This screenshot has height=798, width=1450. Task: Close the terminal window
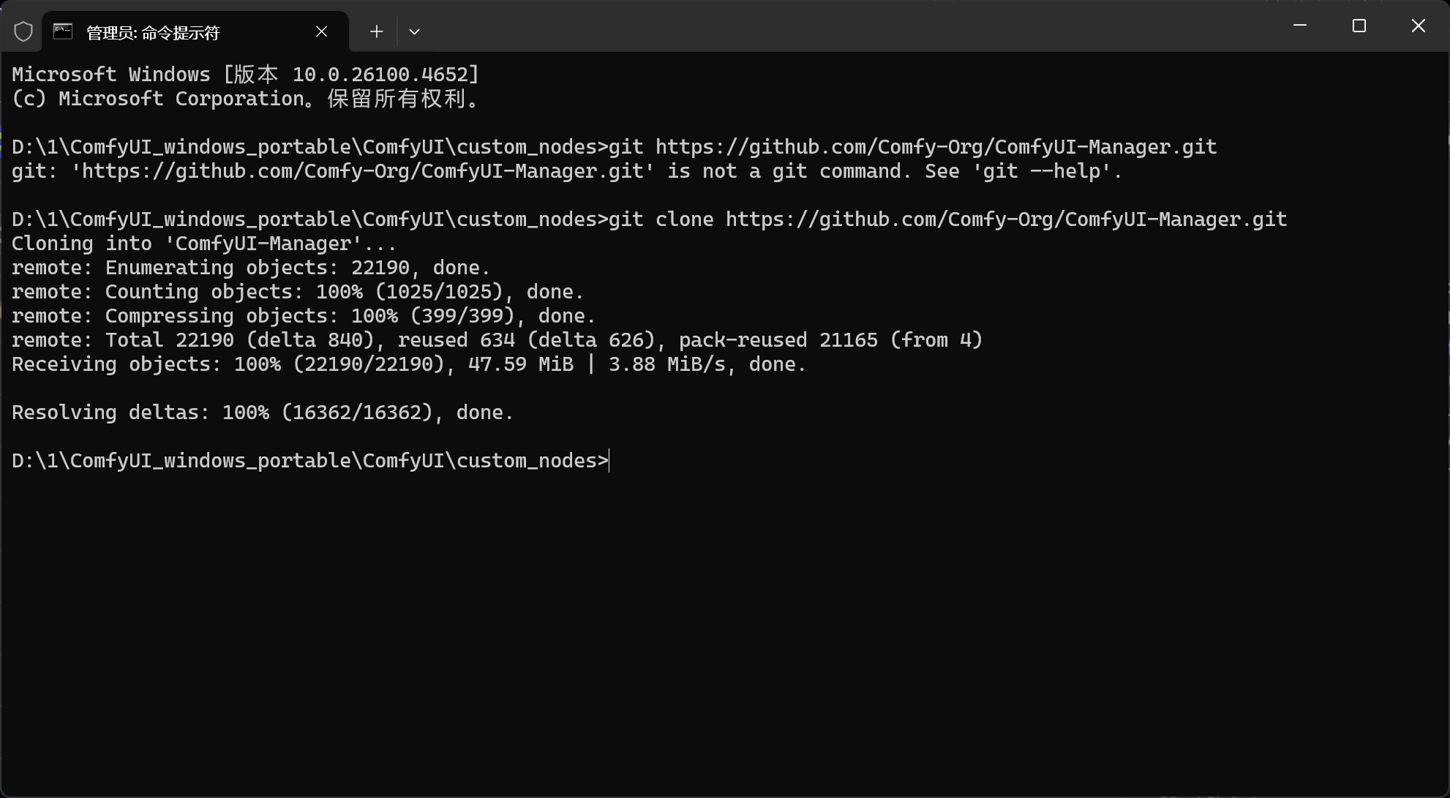[1418, 26]
